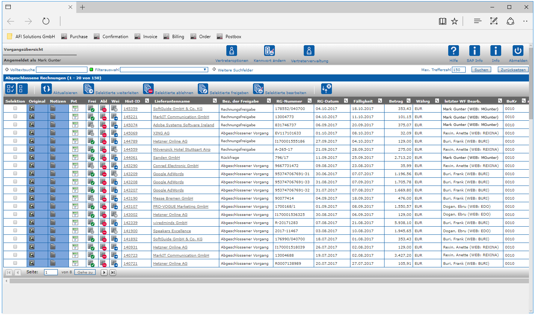536x317 pixels.
Task: Click the Kennwort ändern icon
Action: tap(269, 51)
